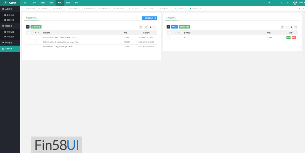
Task: Click the print icon in right table toolbar
Action: [286, 27]
